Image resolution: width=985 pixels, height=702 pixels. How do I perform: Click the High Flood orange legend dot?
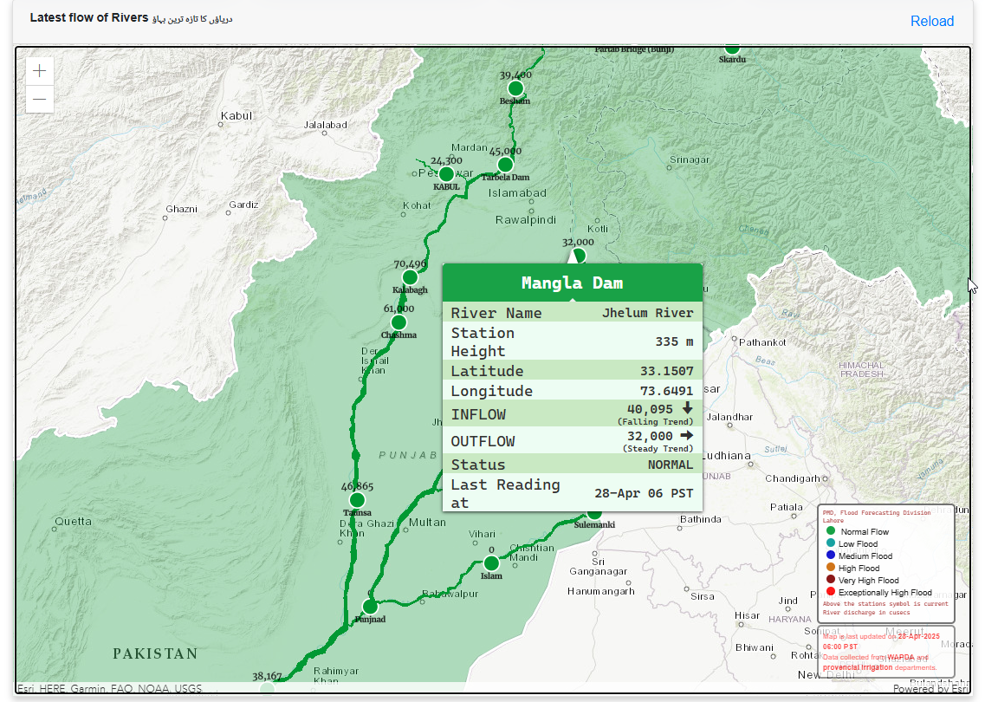tap(830, 568)
